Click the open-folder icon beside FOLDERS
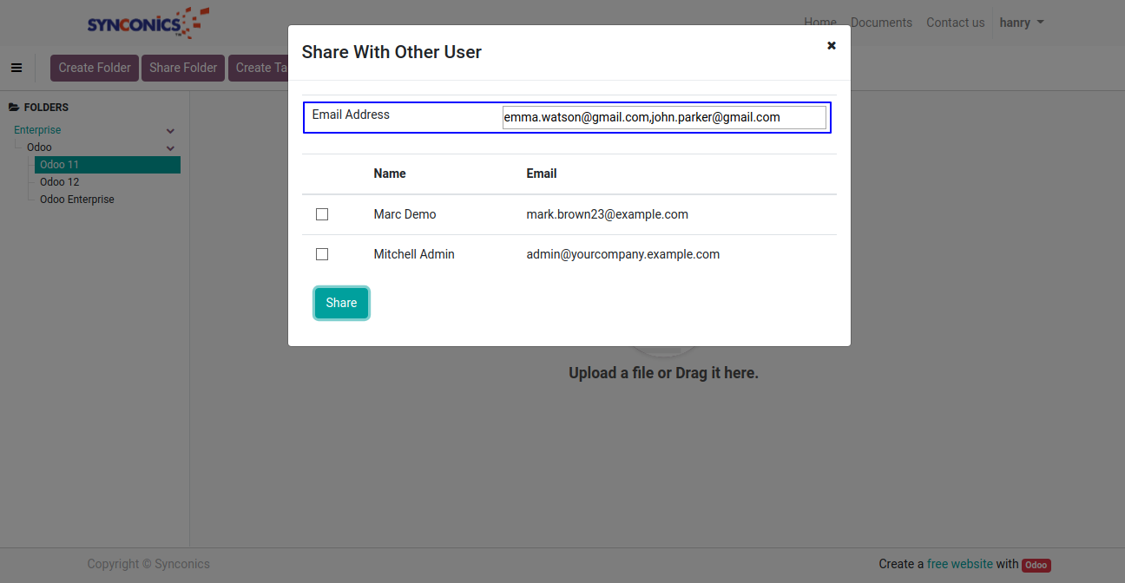The height and width of the screenshot is (583, 1125). coord(14,108)
